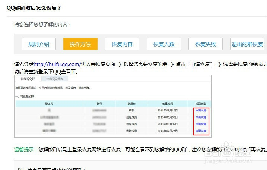Click 申请恢复 for the 2013年08月05日 row
Image resolution: width=267 pixels, height=170 pixels.
click(x=201, y=117)
